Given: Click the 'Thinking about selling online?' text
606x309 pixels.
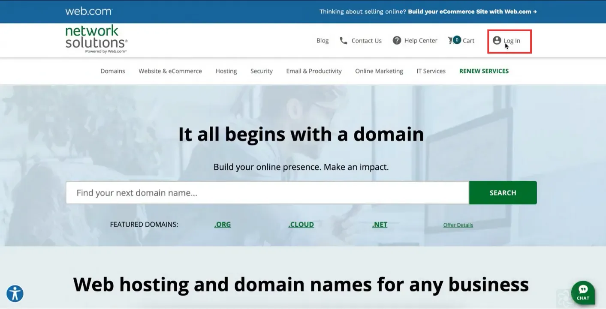Looking at the screenshot, I should coord(363,12).
